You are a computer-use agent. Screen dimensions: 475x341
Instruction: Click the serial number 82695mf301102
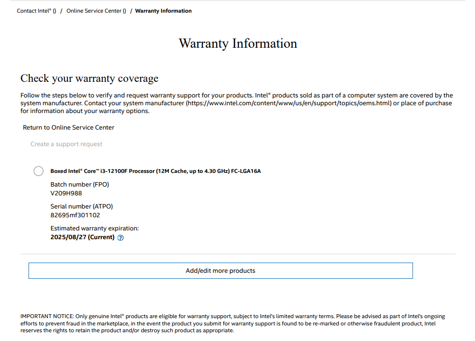click(x=75, y=215)
